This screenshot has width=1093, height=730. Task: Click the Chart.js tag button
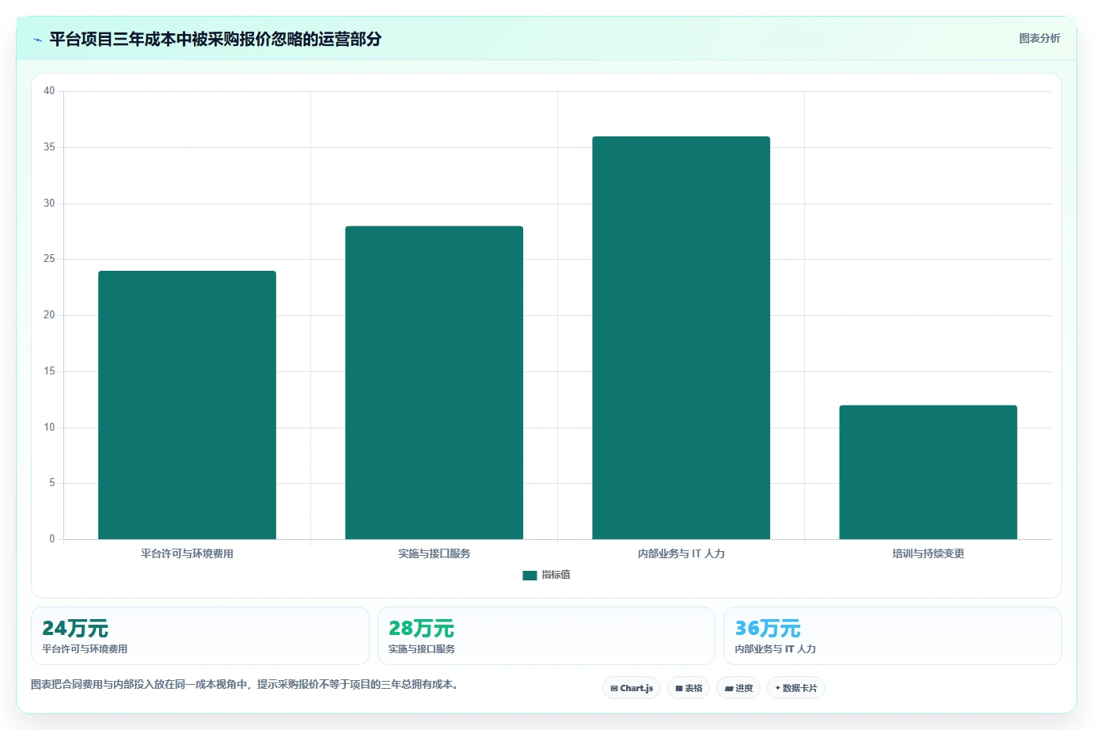click(x=632, y=688)
